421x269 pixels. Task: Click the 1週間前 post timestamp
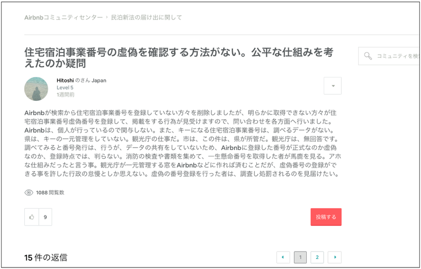(65, 95)
